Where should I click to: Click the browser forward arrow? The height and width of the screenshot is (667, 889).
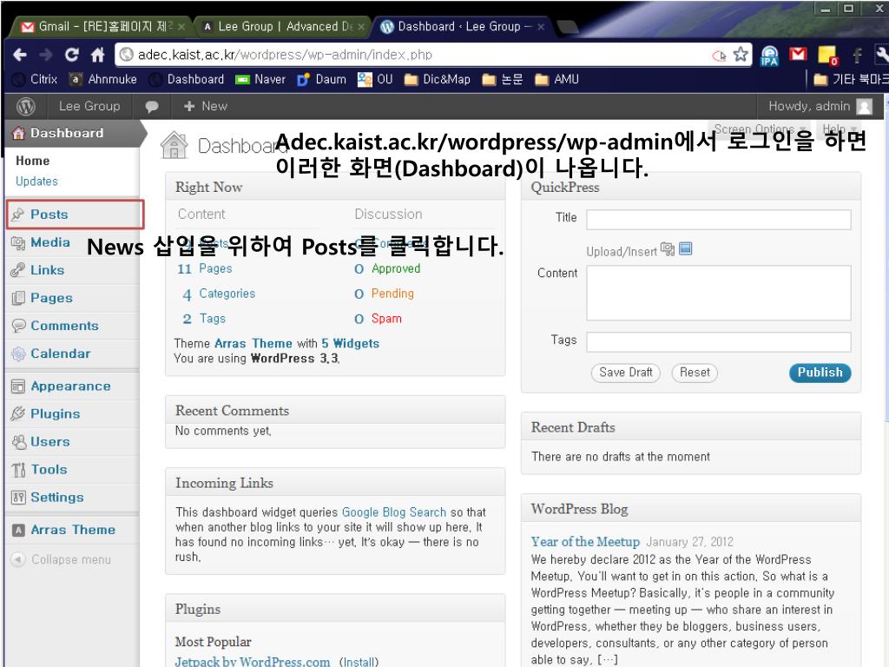(x=46, y=55)
